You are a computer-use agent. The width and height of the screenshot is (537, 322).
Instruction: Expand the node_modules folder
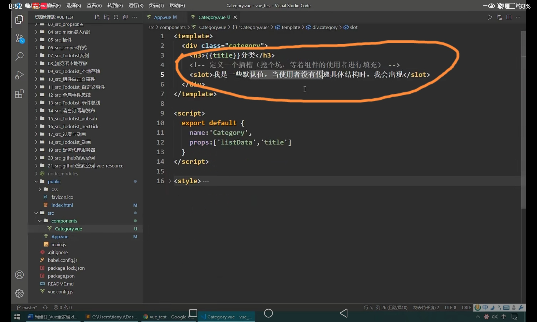coord(36,174)
